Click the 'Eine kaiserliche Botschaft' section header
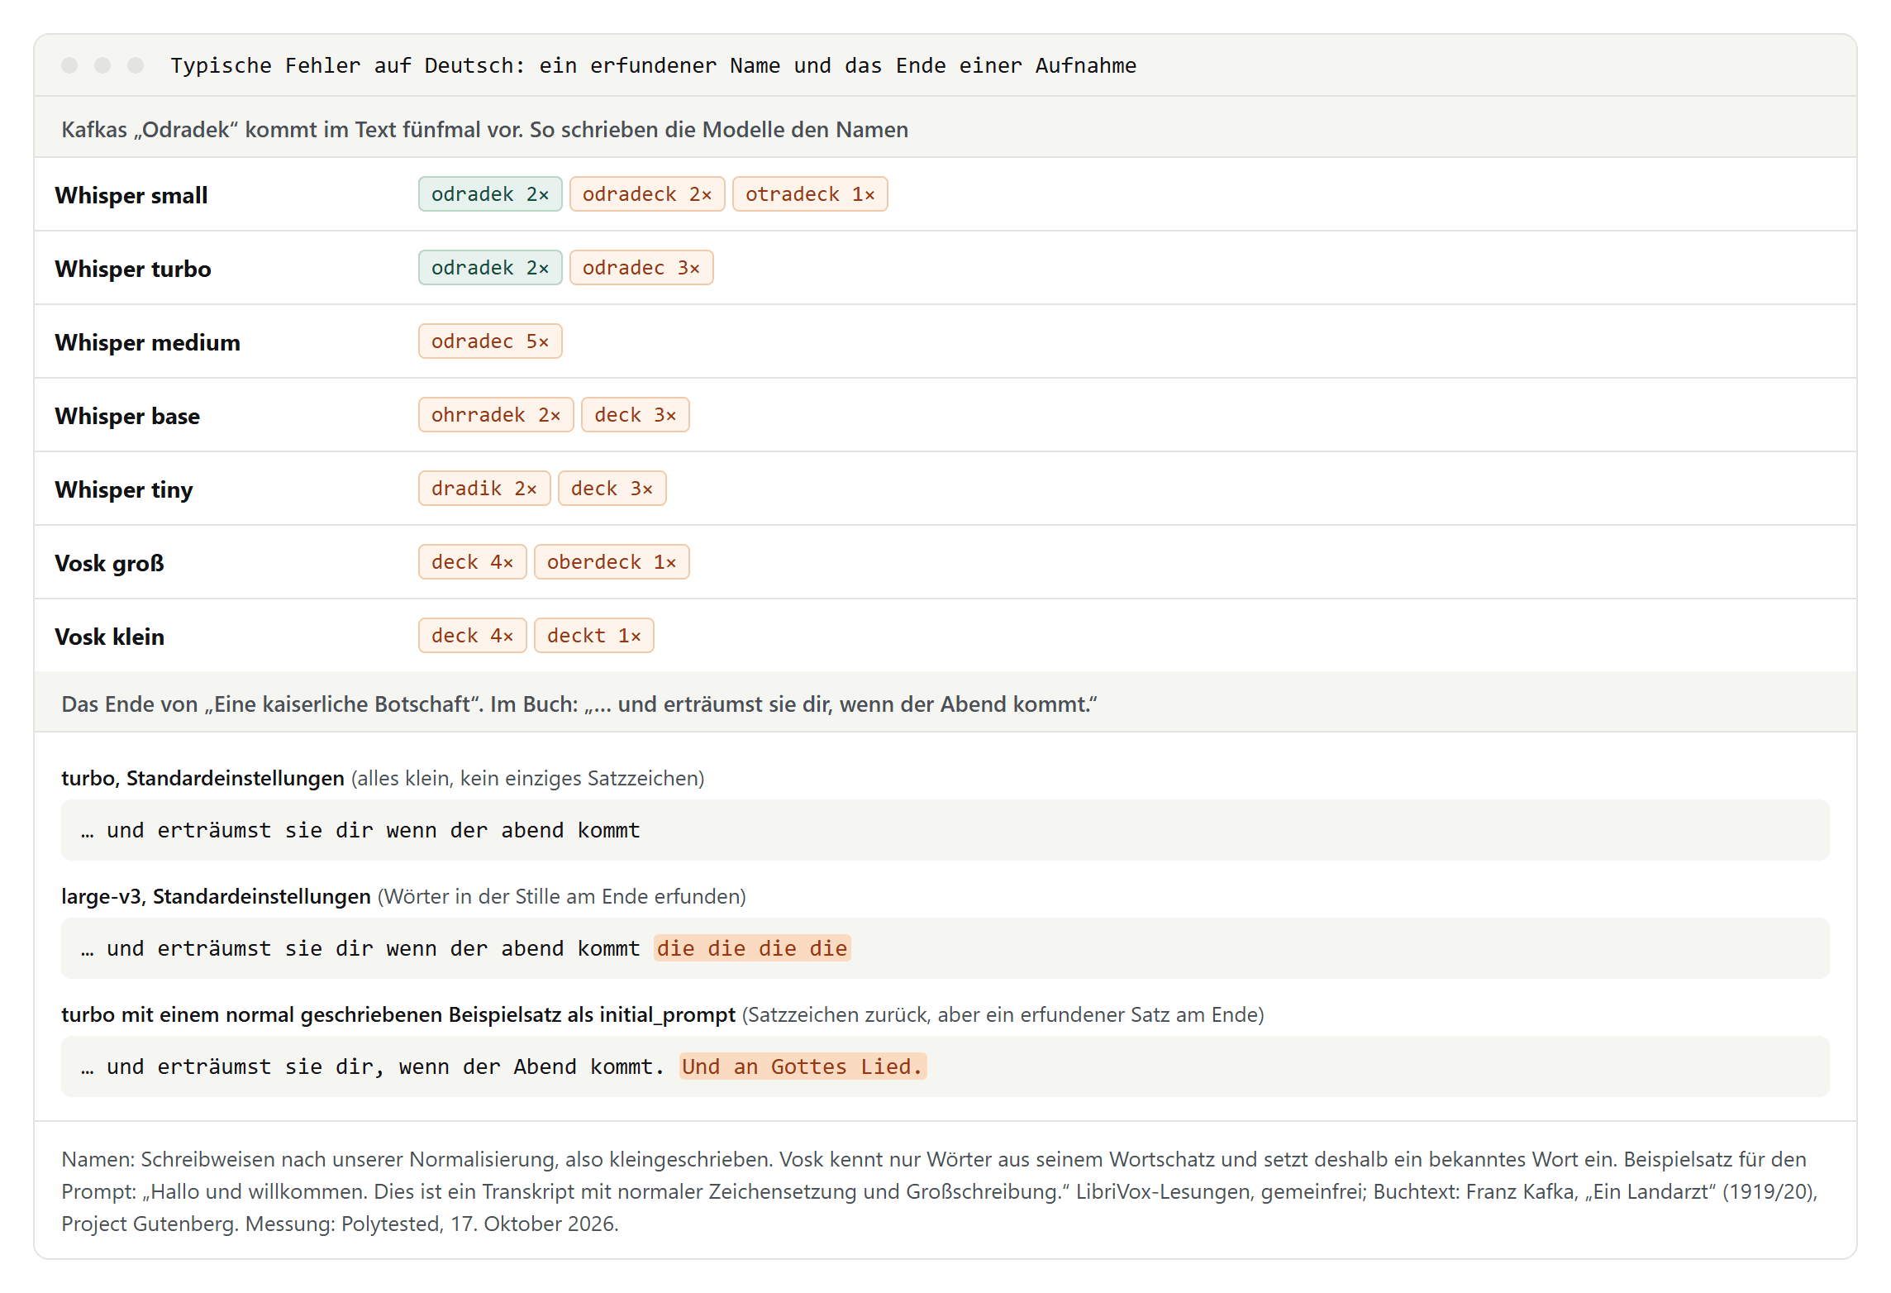 pyautogui.click(x=579, y=704)
